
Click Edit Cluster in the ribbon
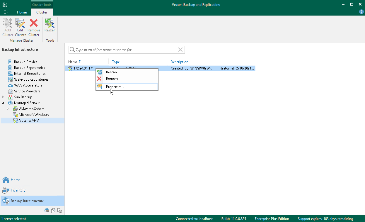point(20,27)
